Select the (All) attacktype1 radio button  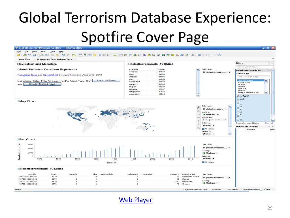pyautogui.click(x=238, y=99)
